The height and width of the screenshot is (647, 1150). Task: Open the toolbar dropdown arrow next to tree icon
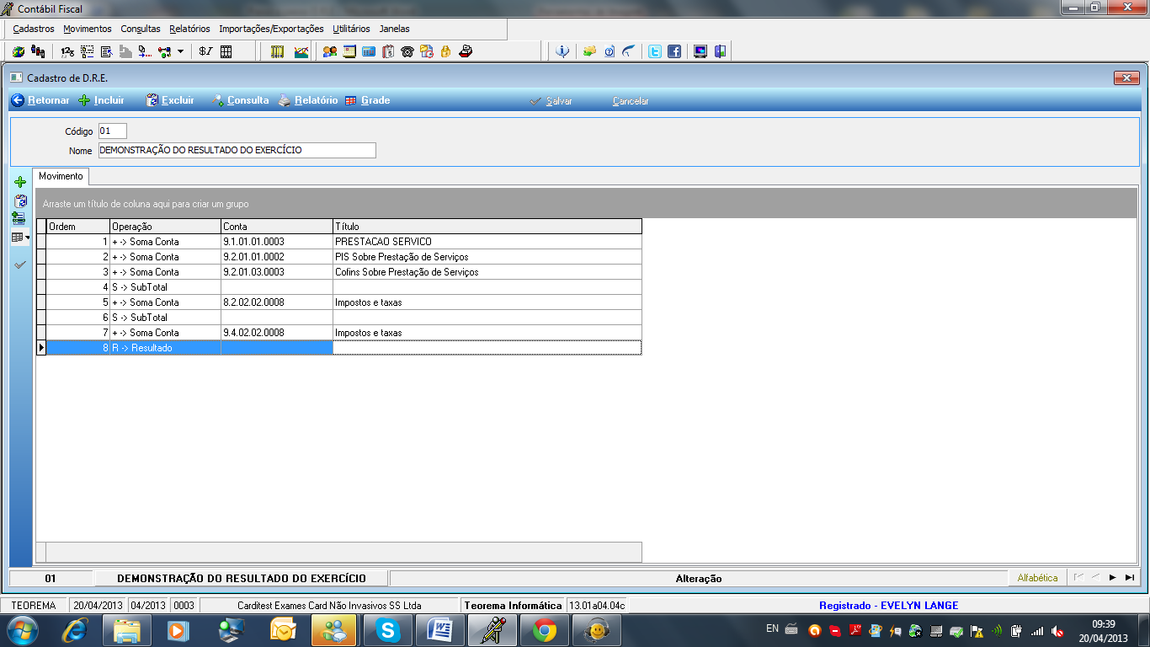click(180, 51)
